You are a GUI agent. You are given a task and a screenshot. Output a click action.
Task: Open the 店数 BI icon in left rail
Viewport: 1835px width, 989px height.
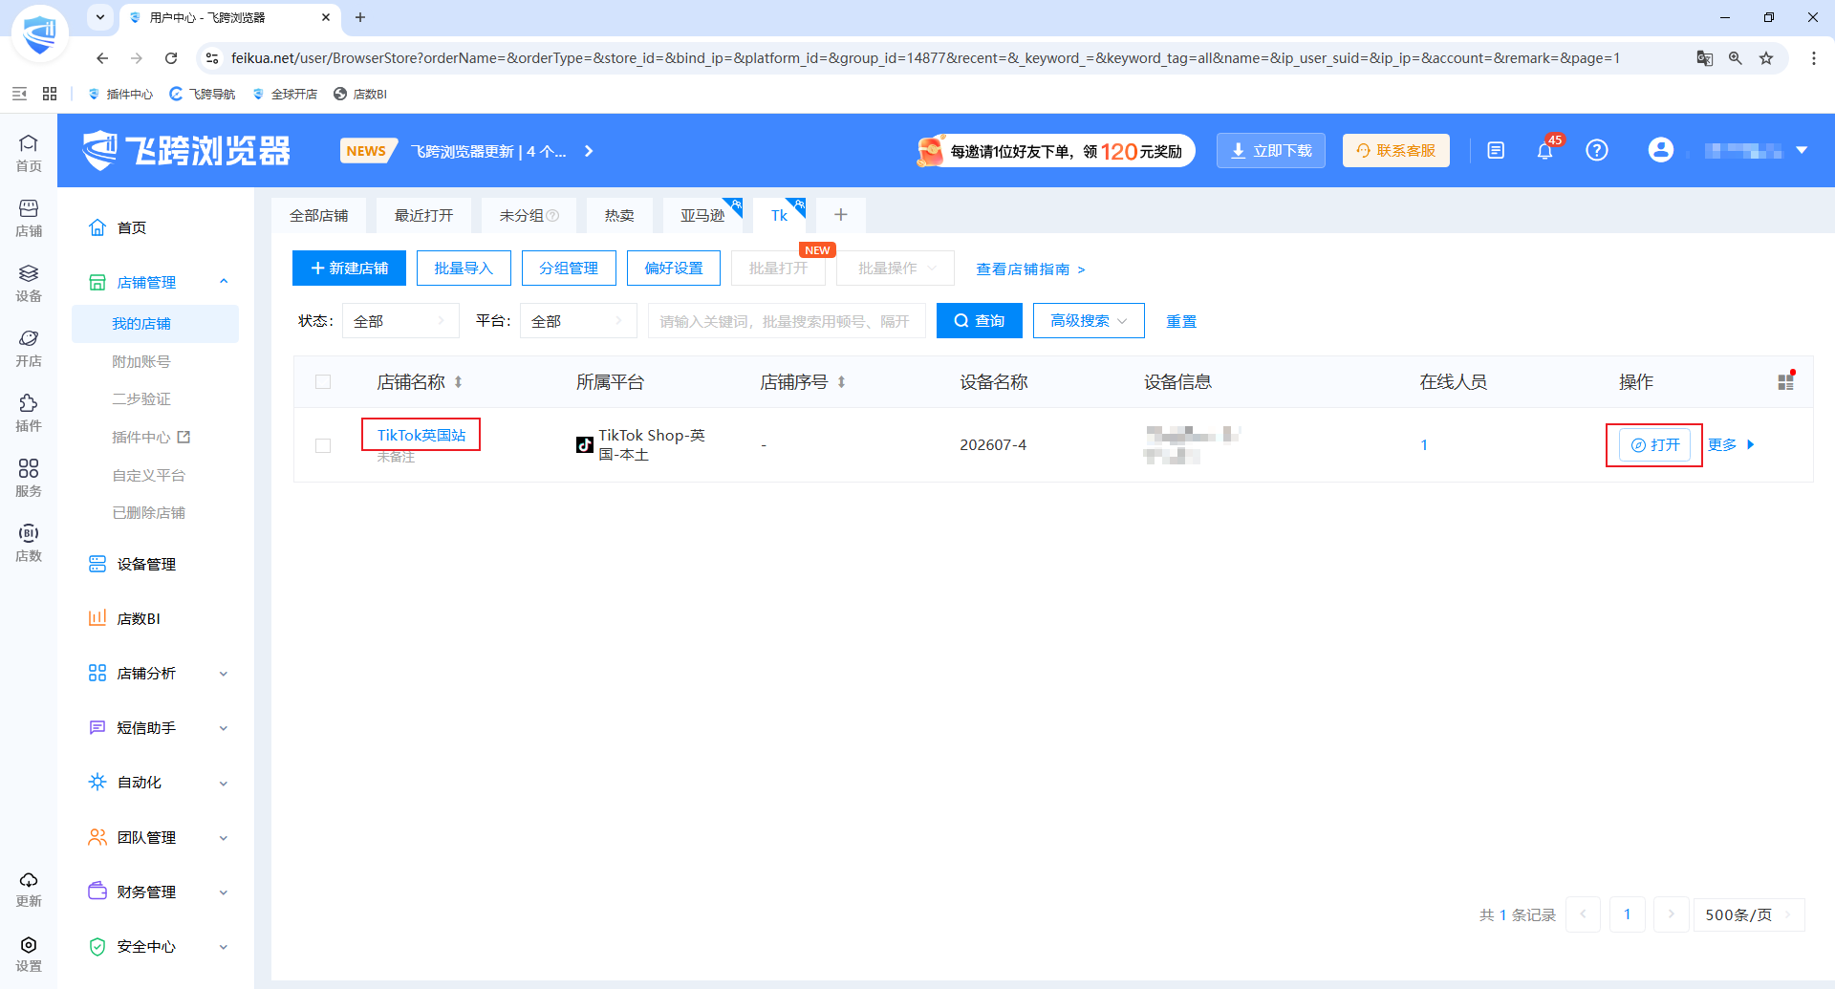(29, 543)
